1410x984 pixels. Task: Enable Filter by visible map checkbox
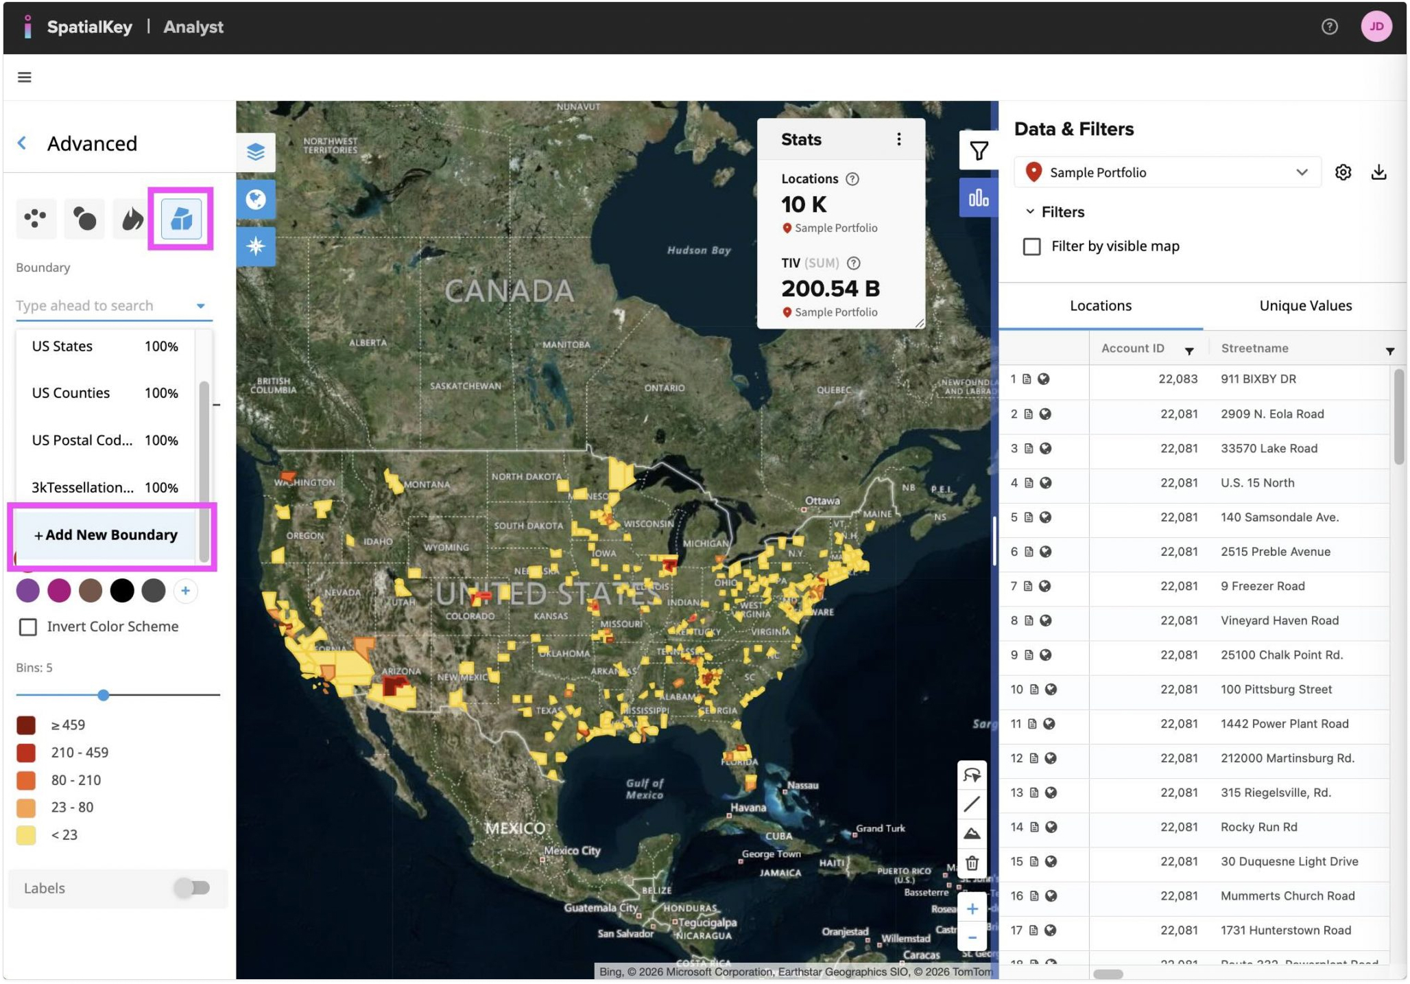[1031, 246]
